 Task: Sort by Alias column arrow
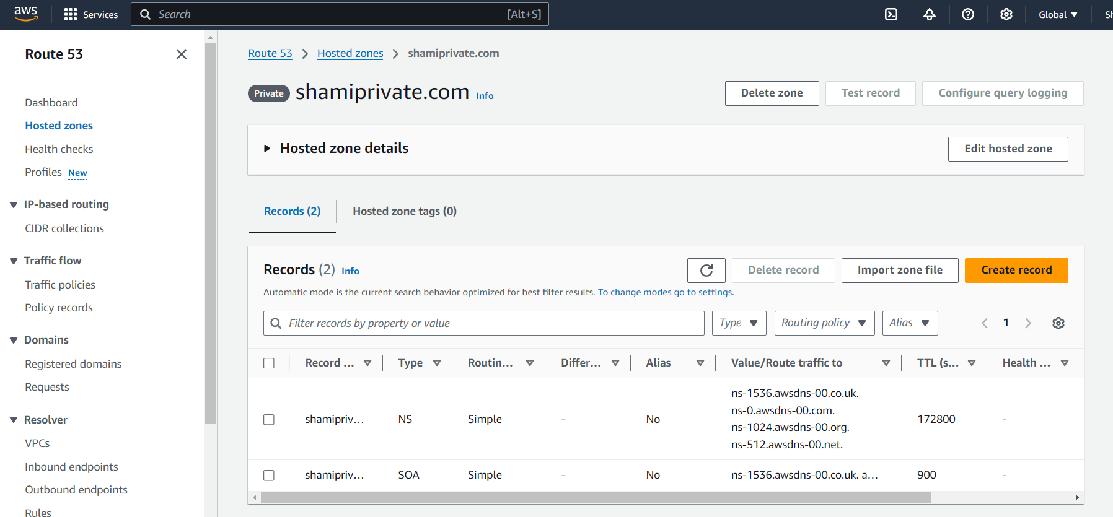point(700,363)
